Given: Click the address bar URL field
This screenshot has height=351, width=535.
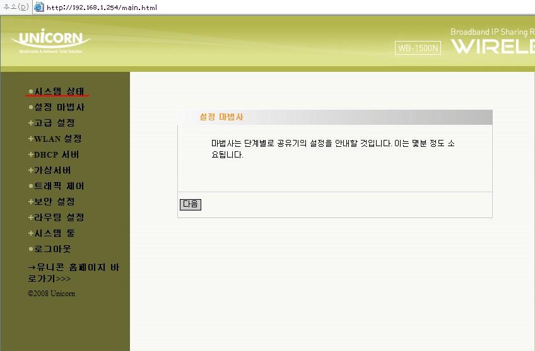Looking at the screenshot, I should (x=252, y=8).
